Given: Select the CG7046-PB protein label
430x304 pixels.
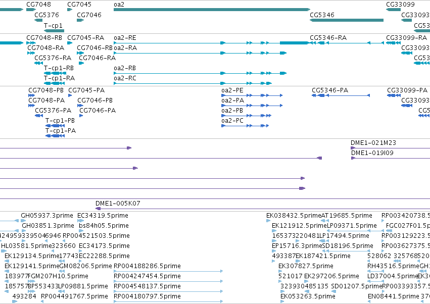Looking at the screenshot, I should [x=95, y=100].
